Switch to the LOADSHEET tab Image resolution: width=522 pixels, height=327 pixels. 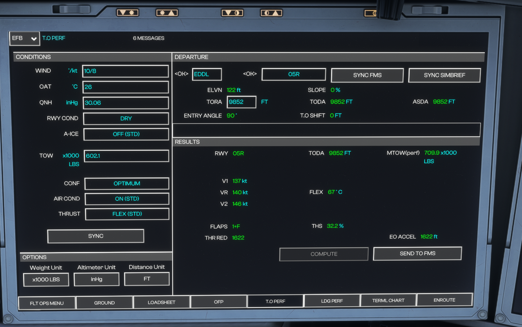click(x=161, y=302)
